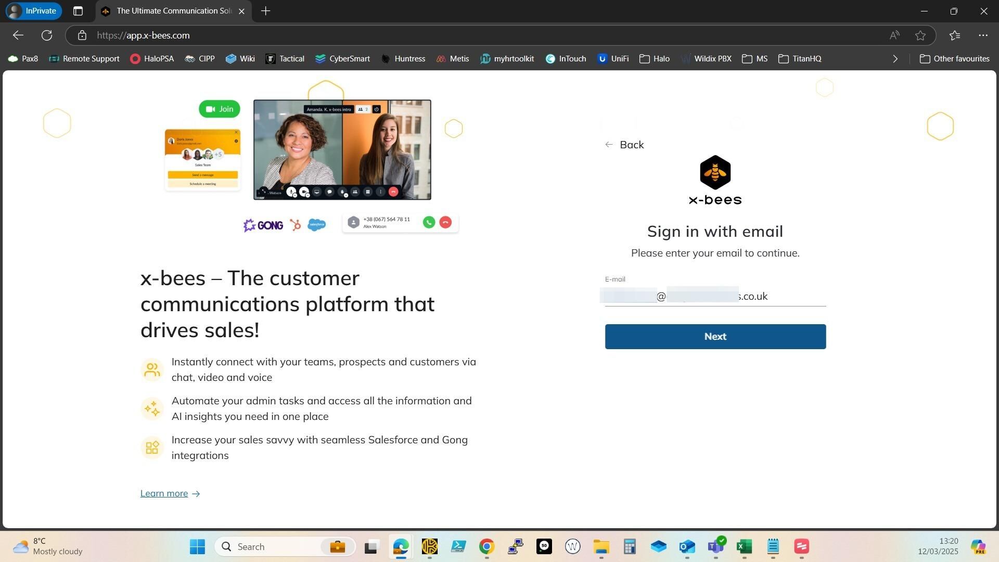This screenshot has height=562, width=999.
Task: Expand the hidden favourites bar overflow chevron
Action: tap(895, 59)
